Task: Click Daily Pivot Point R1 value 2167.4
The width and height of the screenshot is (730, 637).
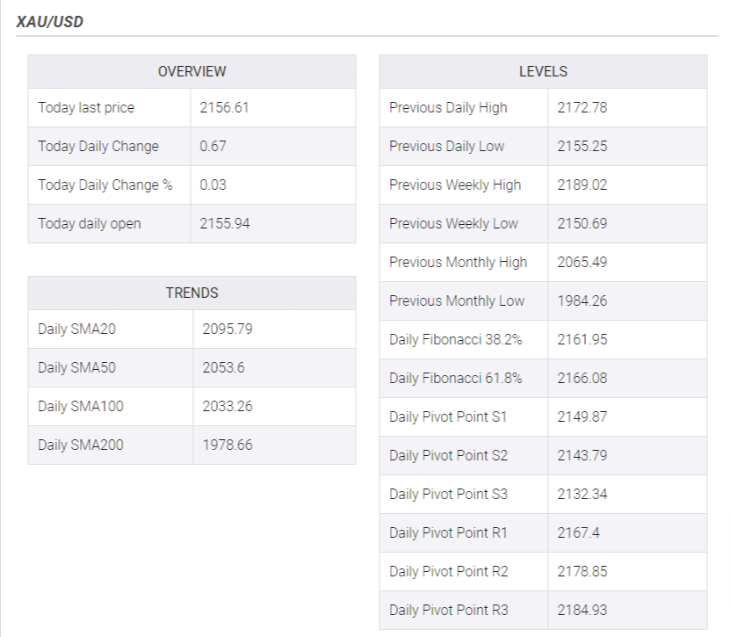Action: [578, 533]
